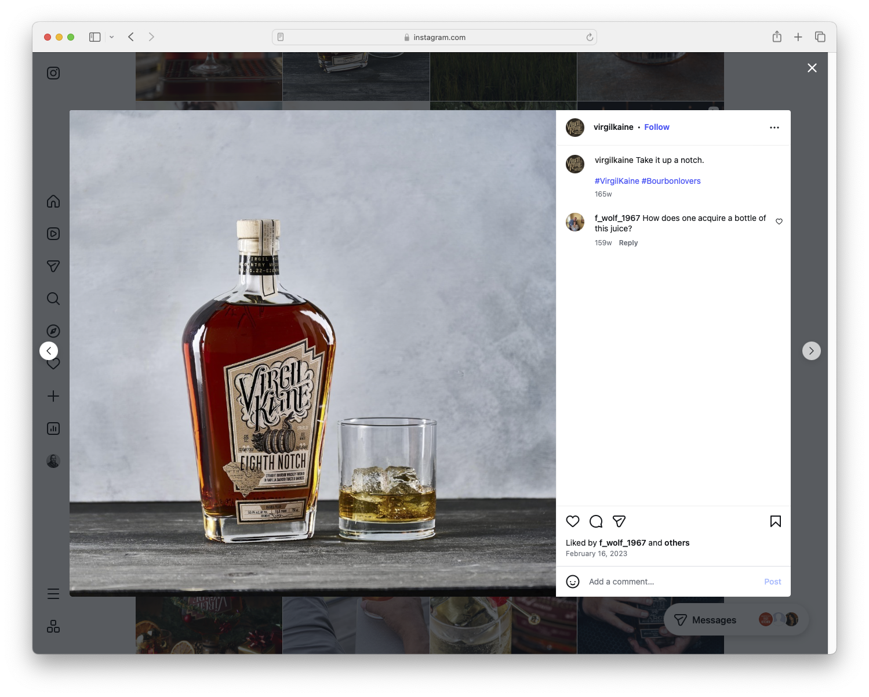Go to the previous post with left arrow

click(x=49, y=351)
